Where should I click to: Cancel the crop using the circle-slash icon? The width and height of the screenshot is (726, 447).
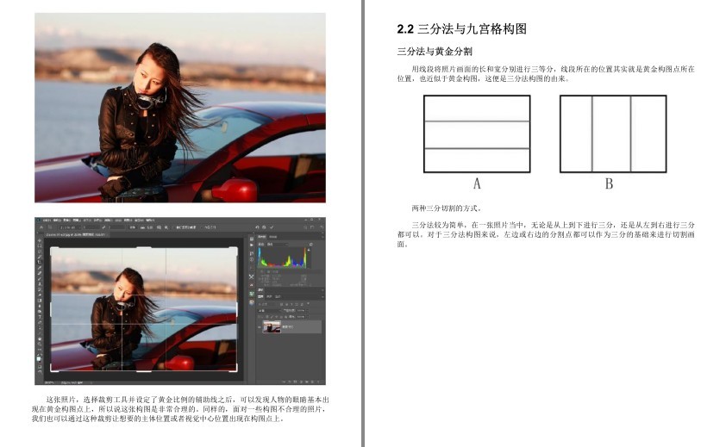click(x=264, y=227)
